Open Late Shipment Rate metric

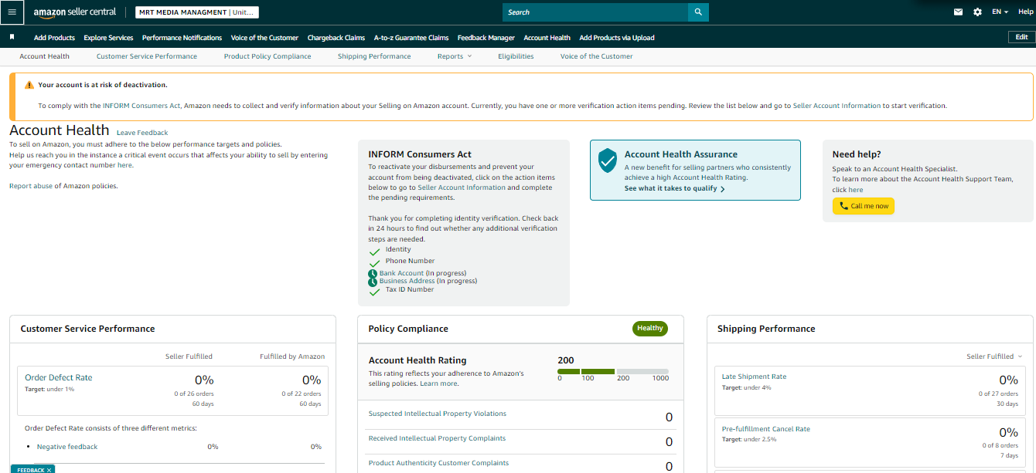[754, 377]
